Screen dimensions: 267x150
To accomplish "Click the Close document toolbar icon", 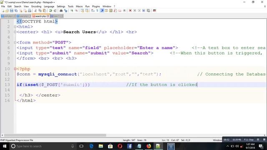I will pos(20,10).
